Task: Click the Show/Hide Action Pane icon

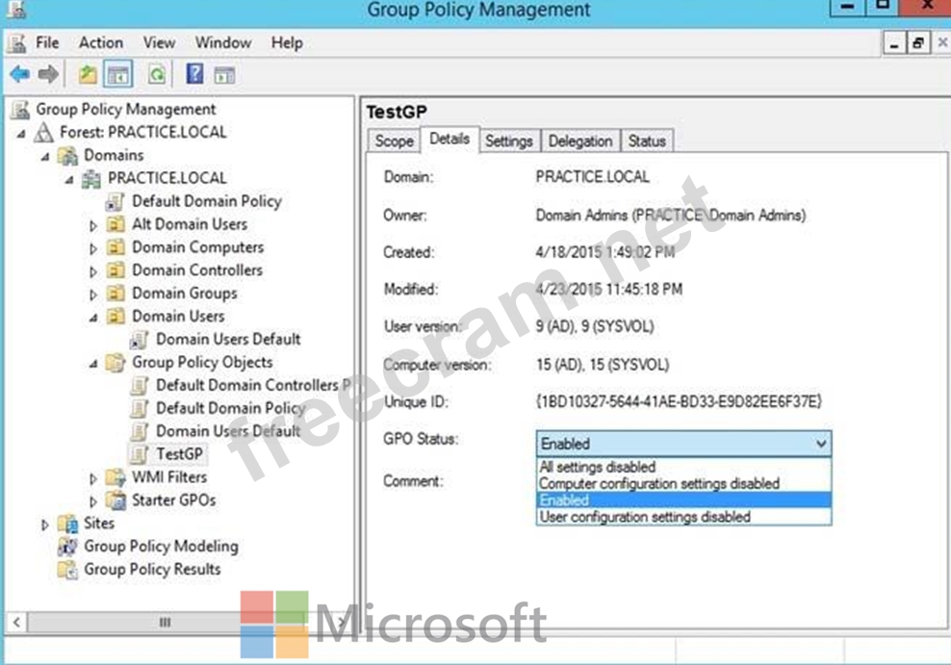Action: 224,75
